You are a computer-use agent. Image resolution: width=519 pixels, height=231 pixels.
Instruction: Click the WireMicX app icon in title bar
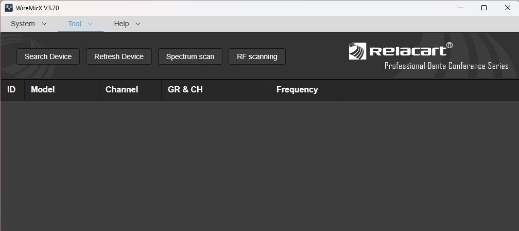9,8
